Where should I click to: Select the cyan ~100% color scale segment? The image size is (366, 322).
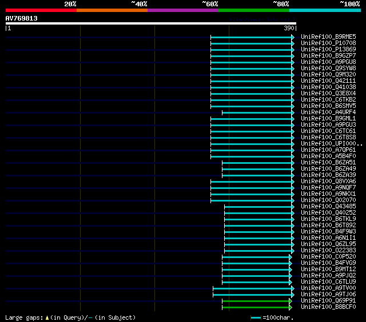tap(325, 10)
